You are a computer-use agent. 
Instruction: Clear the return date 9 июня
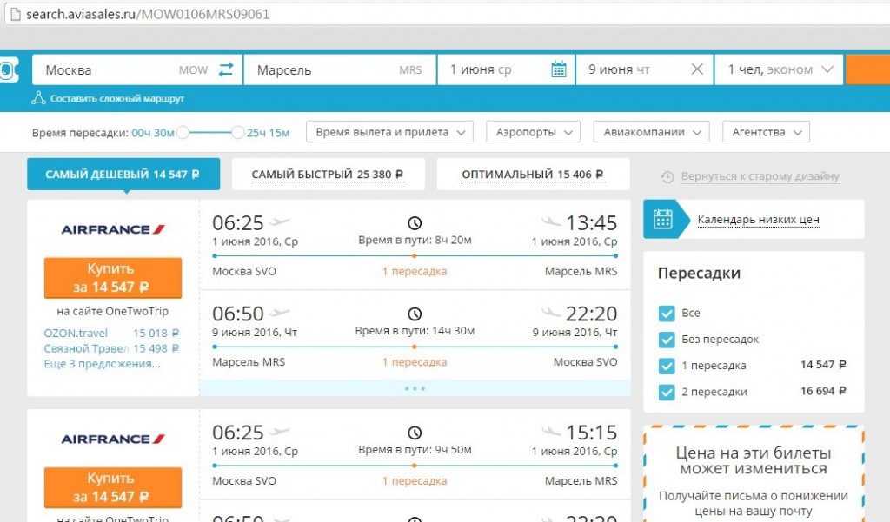(697, 69)
